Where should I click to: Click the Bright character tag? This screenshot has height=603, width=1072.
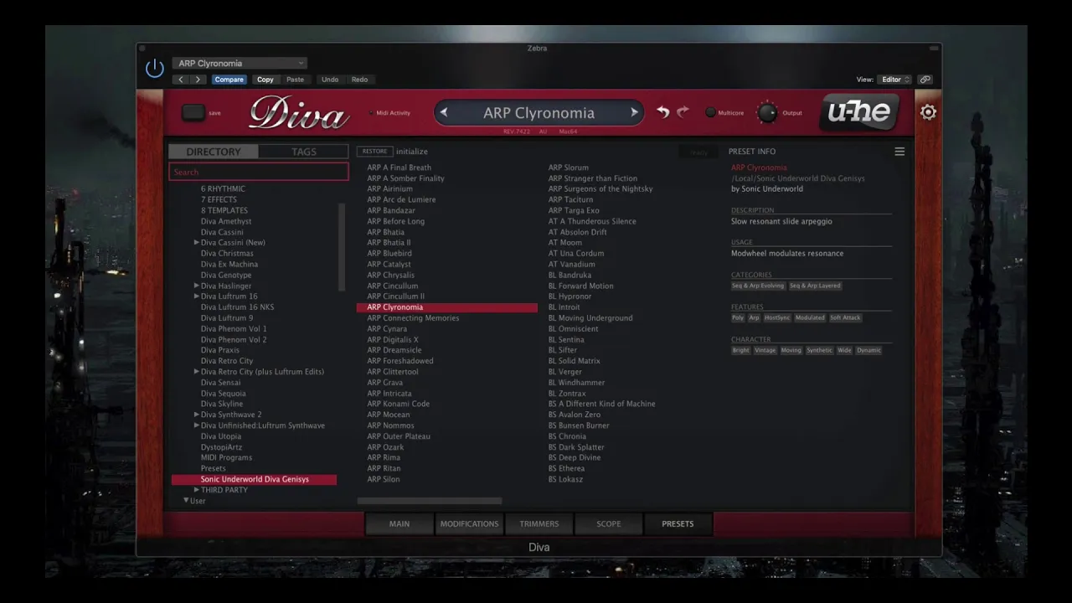[x=741, y=350]
